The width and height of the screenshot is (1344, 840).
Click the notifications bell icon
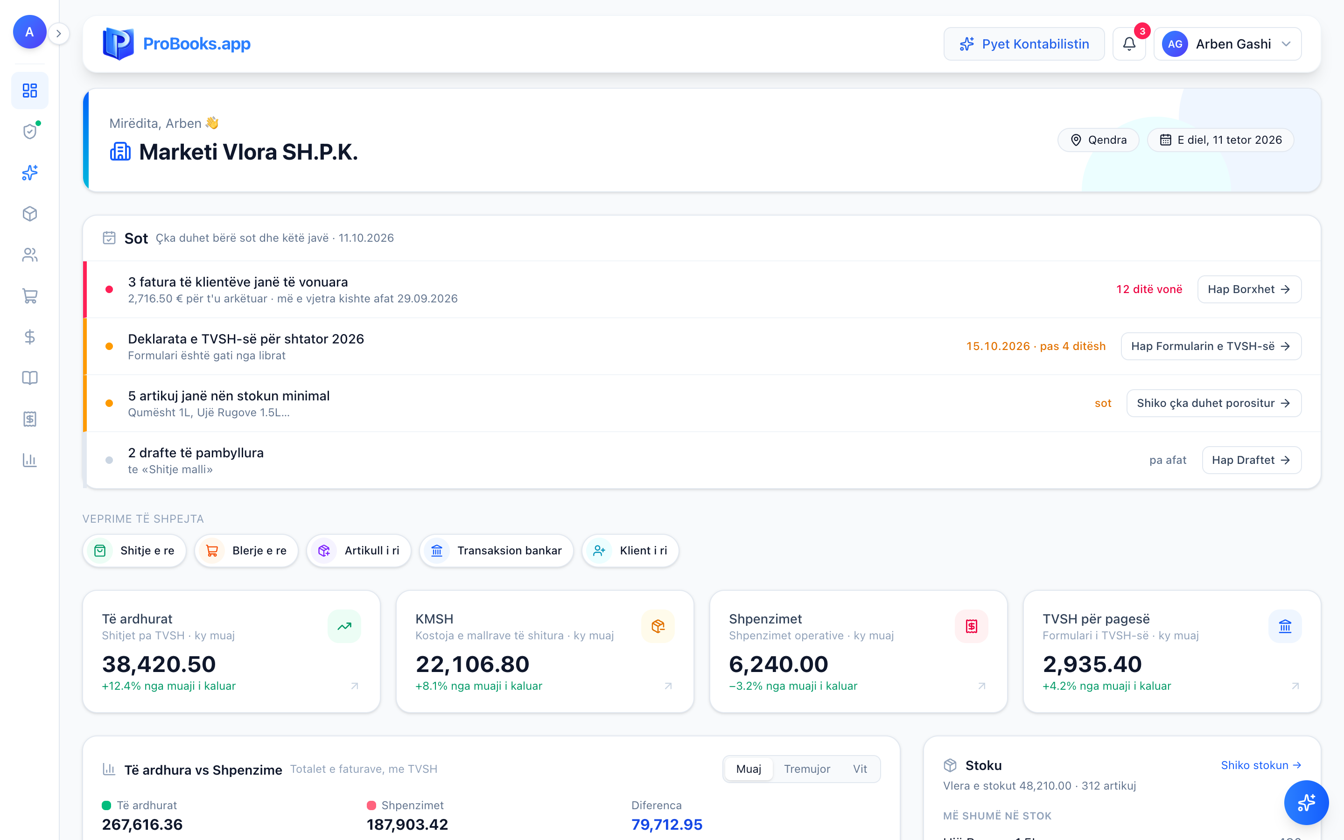[1129, 44]
